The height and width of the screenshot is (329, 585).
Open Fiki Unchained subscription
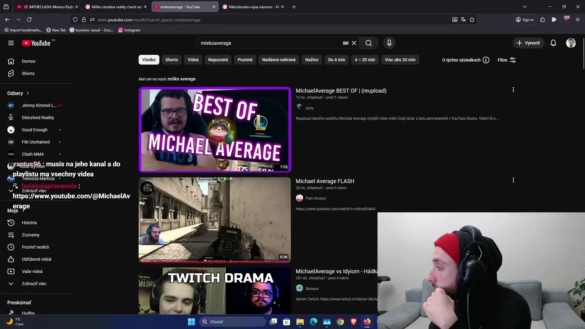click(x=37, y=142)
